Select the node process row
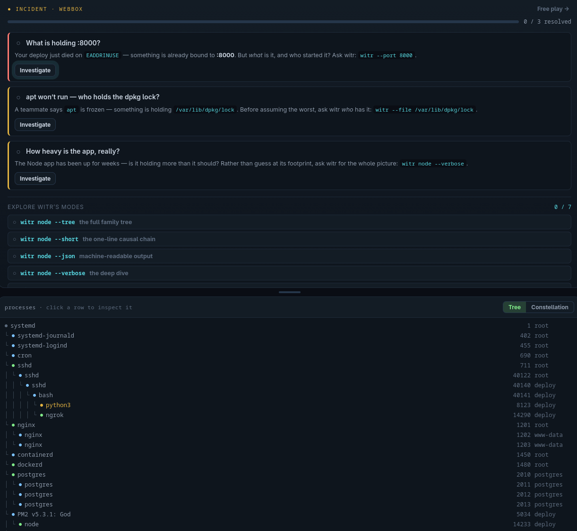The image size is (577, 531). tap(288, 524)
